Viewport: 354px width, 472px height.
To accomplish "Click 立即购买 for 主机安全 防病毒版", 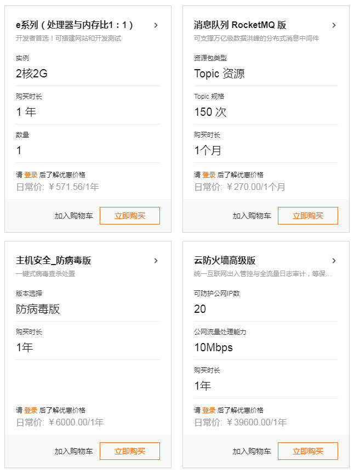I will [x=130, y=451].
